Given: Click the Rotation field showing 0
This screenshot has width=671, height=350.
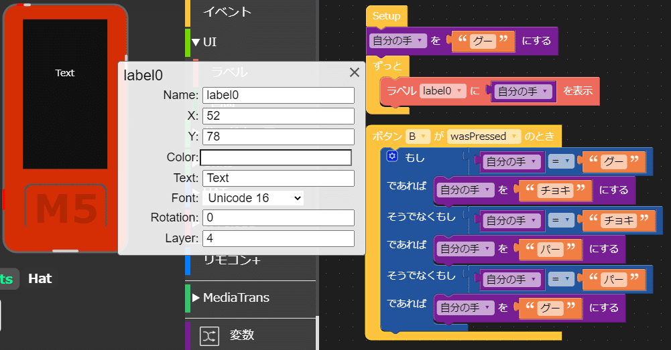Looking at the screenshot, I should [x=278, y=217].
